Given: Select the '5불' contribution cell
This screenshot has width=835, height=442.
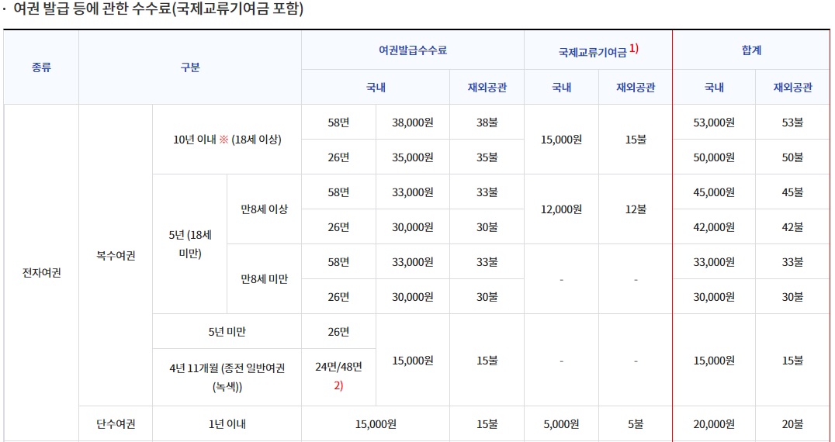Looking at the screenshot, I should click(x=636, y=424).
